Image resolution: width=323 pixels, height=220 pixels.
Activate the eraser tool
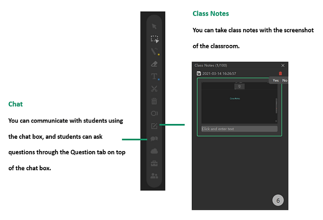click(154, 64)
